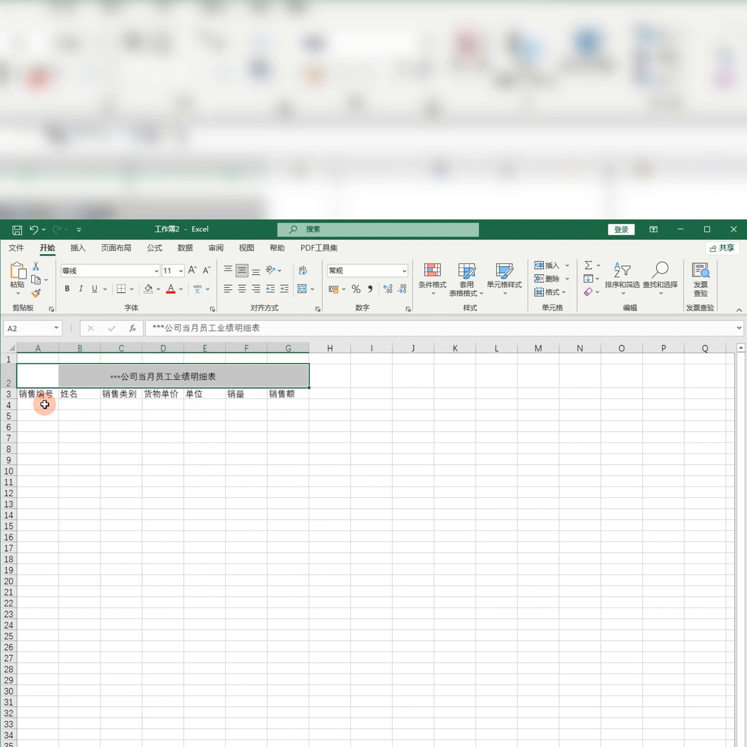Screen dimensions: 747x747
Task: Increase the cell indent
Action: pyautogui.click(x=284, y=289)
